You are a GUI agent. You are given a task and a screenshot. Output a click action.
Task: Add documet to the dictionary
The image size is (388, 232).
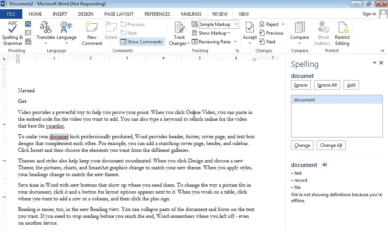tap(351, 85)
